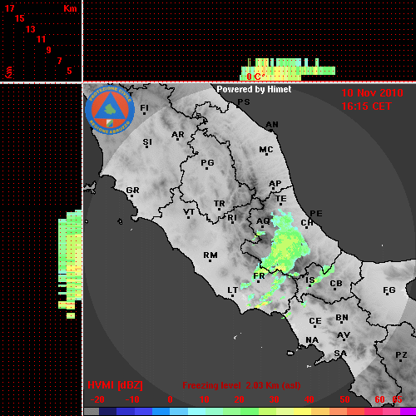Click the PE city label

[316, 213]
